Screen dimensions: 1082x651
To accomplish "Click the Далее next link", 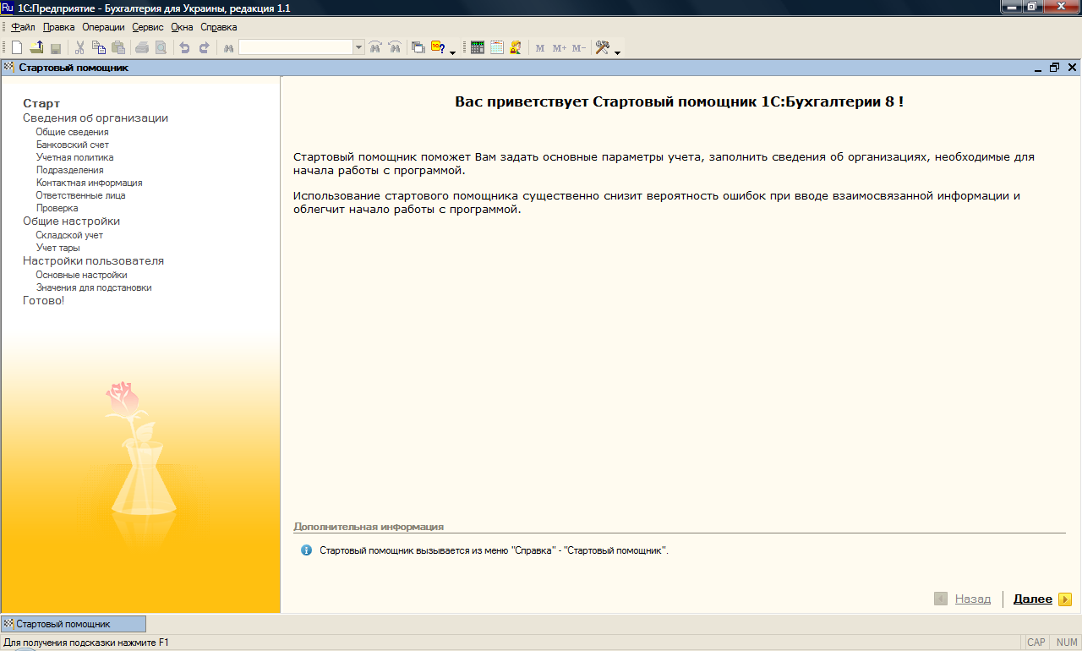I will tap(1033, 599).
